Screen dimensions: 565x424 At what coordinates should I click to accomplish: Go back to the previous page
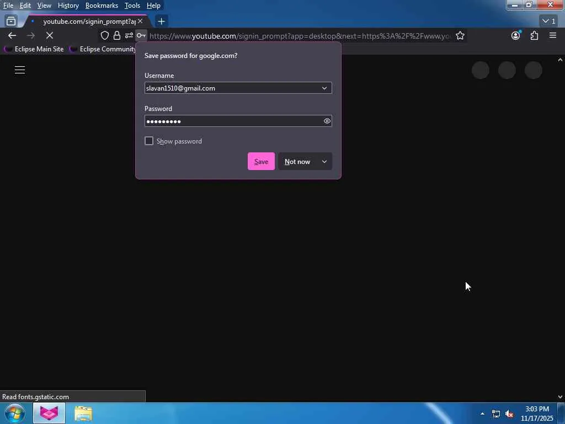[x=12, y=35]
